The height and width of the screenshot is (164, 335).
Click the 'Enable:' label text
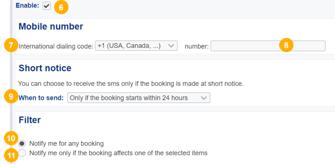pos(28,5)
